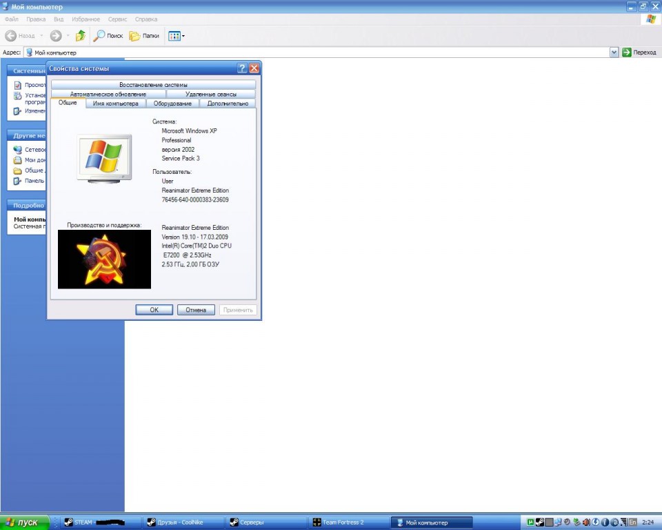Switch to the Оборудование tab

point(172,104)
